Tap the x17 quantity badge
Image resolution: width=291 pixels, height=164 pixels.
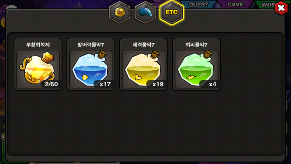(105, 84)
